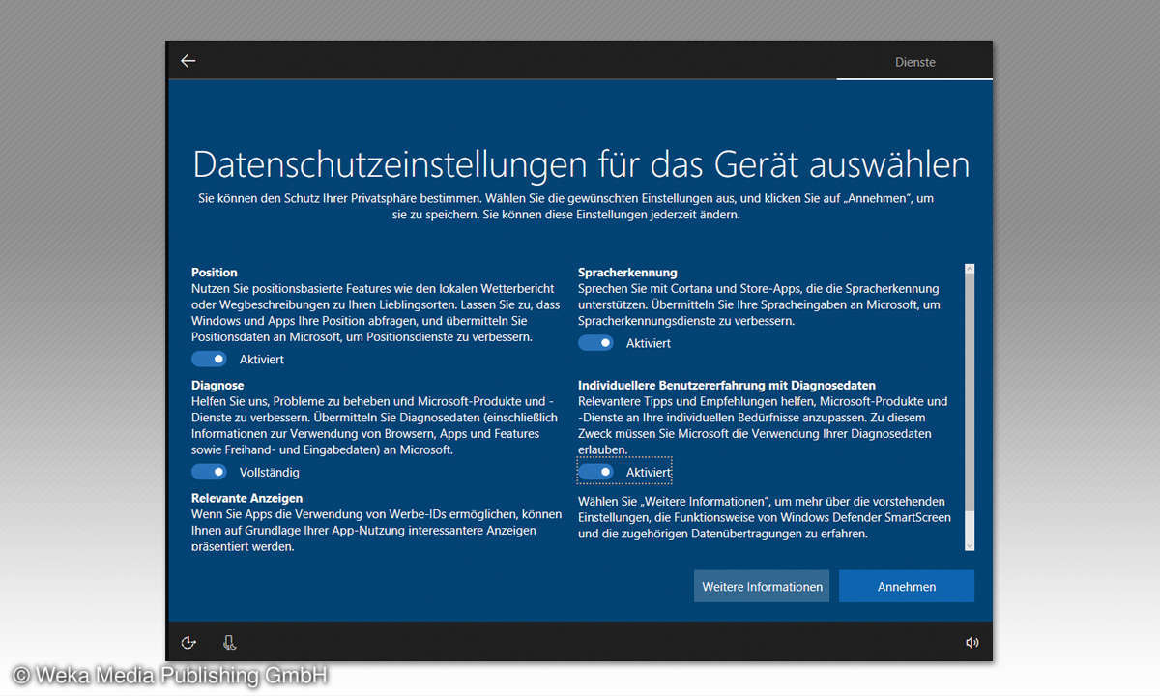Click the Position heading

pos(215,273)
